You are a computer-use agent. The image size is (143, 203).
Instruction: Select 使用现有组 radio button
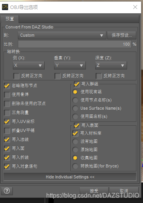75,92
